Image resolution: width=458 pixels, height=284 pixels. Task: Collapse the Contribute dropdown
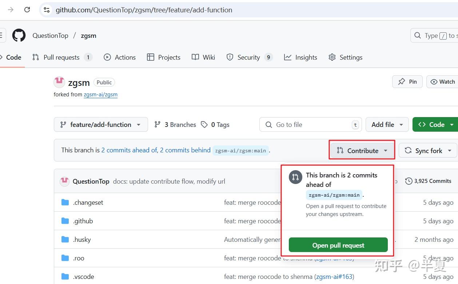[362, 151]
